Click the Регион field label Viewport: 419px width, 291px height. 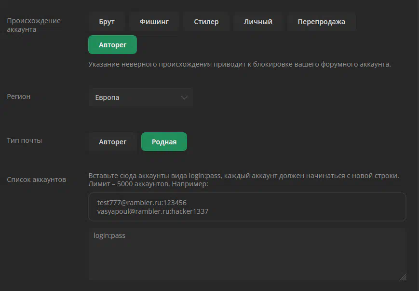[18, 97]
